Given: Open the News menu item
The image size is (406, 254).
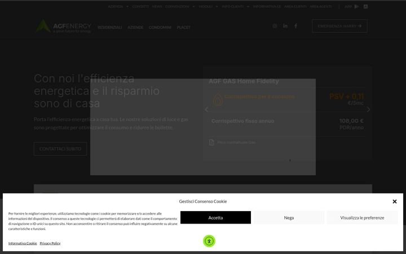Looking at the screenshot, I should (157, 6).
